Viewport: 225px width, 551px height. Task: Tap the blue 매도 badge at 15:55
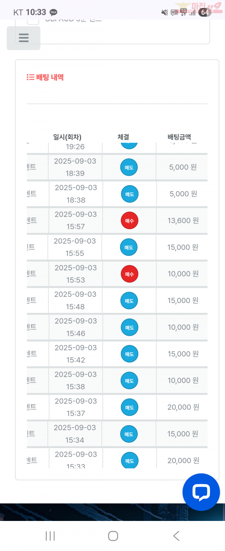(129, 247)
